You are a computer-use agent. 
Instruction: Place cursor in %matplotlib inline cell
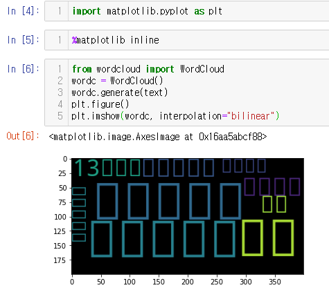[x=116, y=40]
